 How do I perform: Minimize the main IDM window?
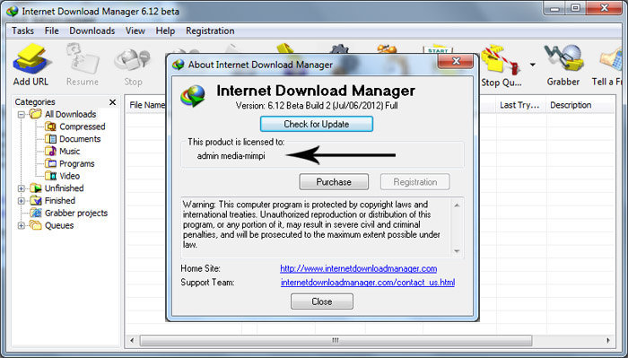[x=554, y=8]
